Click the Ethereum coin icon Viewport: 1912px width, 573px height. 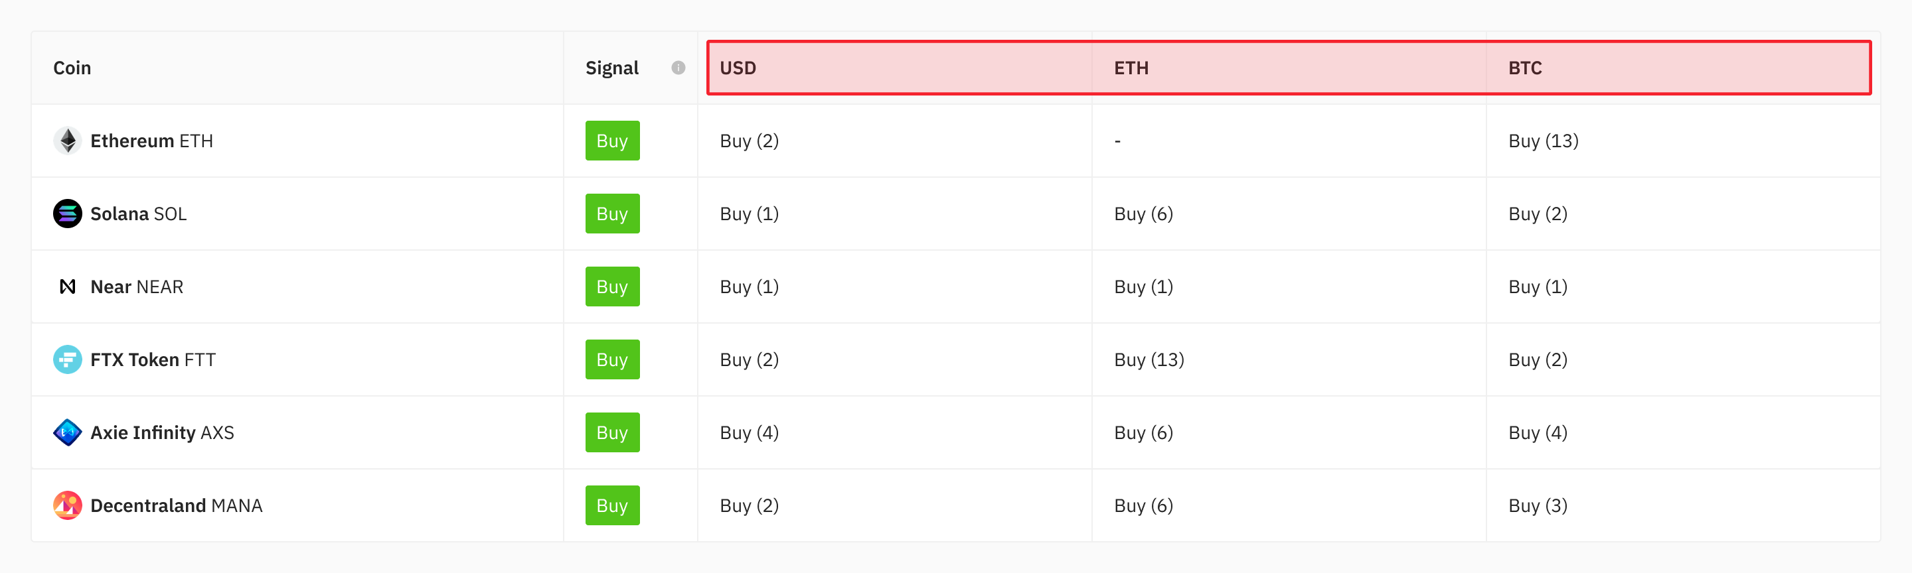(67, 140)
